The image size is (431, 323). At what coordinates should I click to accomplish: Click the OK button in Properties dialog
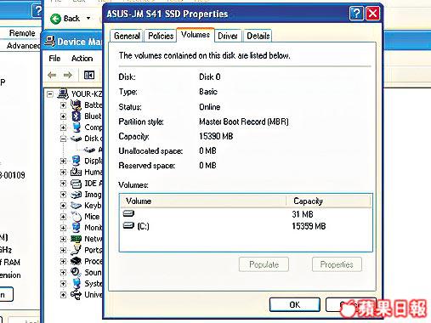coord(295,304)
